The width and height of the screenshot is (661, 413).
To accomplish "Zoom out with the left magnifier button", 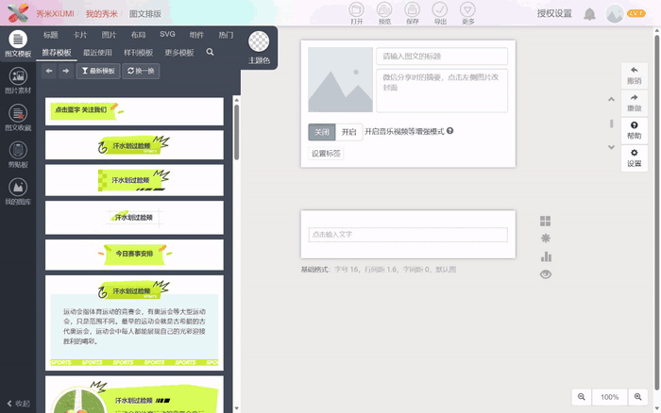I will click(582, 397).
